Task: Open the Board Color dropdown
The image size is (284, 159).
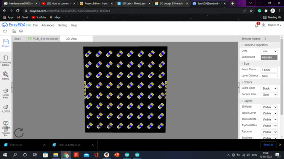Action: click(269, 88)
